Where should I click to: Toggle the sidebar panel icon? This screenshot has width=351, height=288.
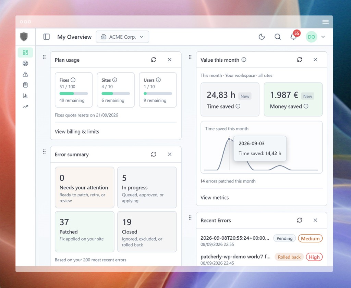coord(46,37)
